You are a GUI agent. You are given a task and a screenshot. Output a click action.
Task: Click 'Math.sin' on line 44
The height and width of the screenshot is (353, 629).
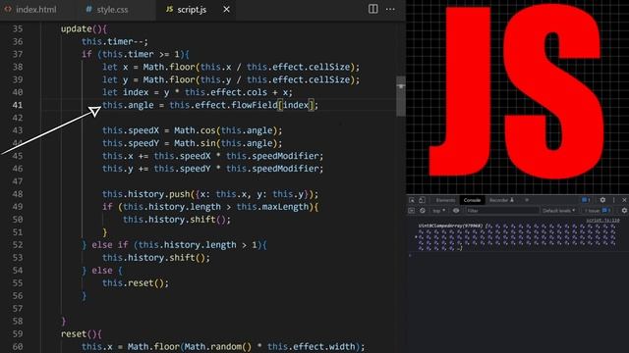tap(195, 143)
